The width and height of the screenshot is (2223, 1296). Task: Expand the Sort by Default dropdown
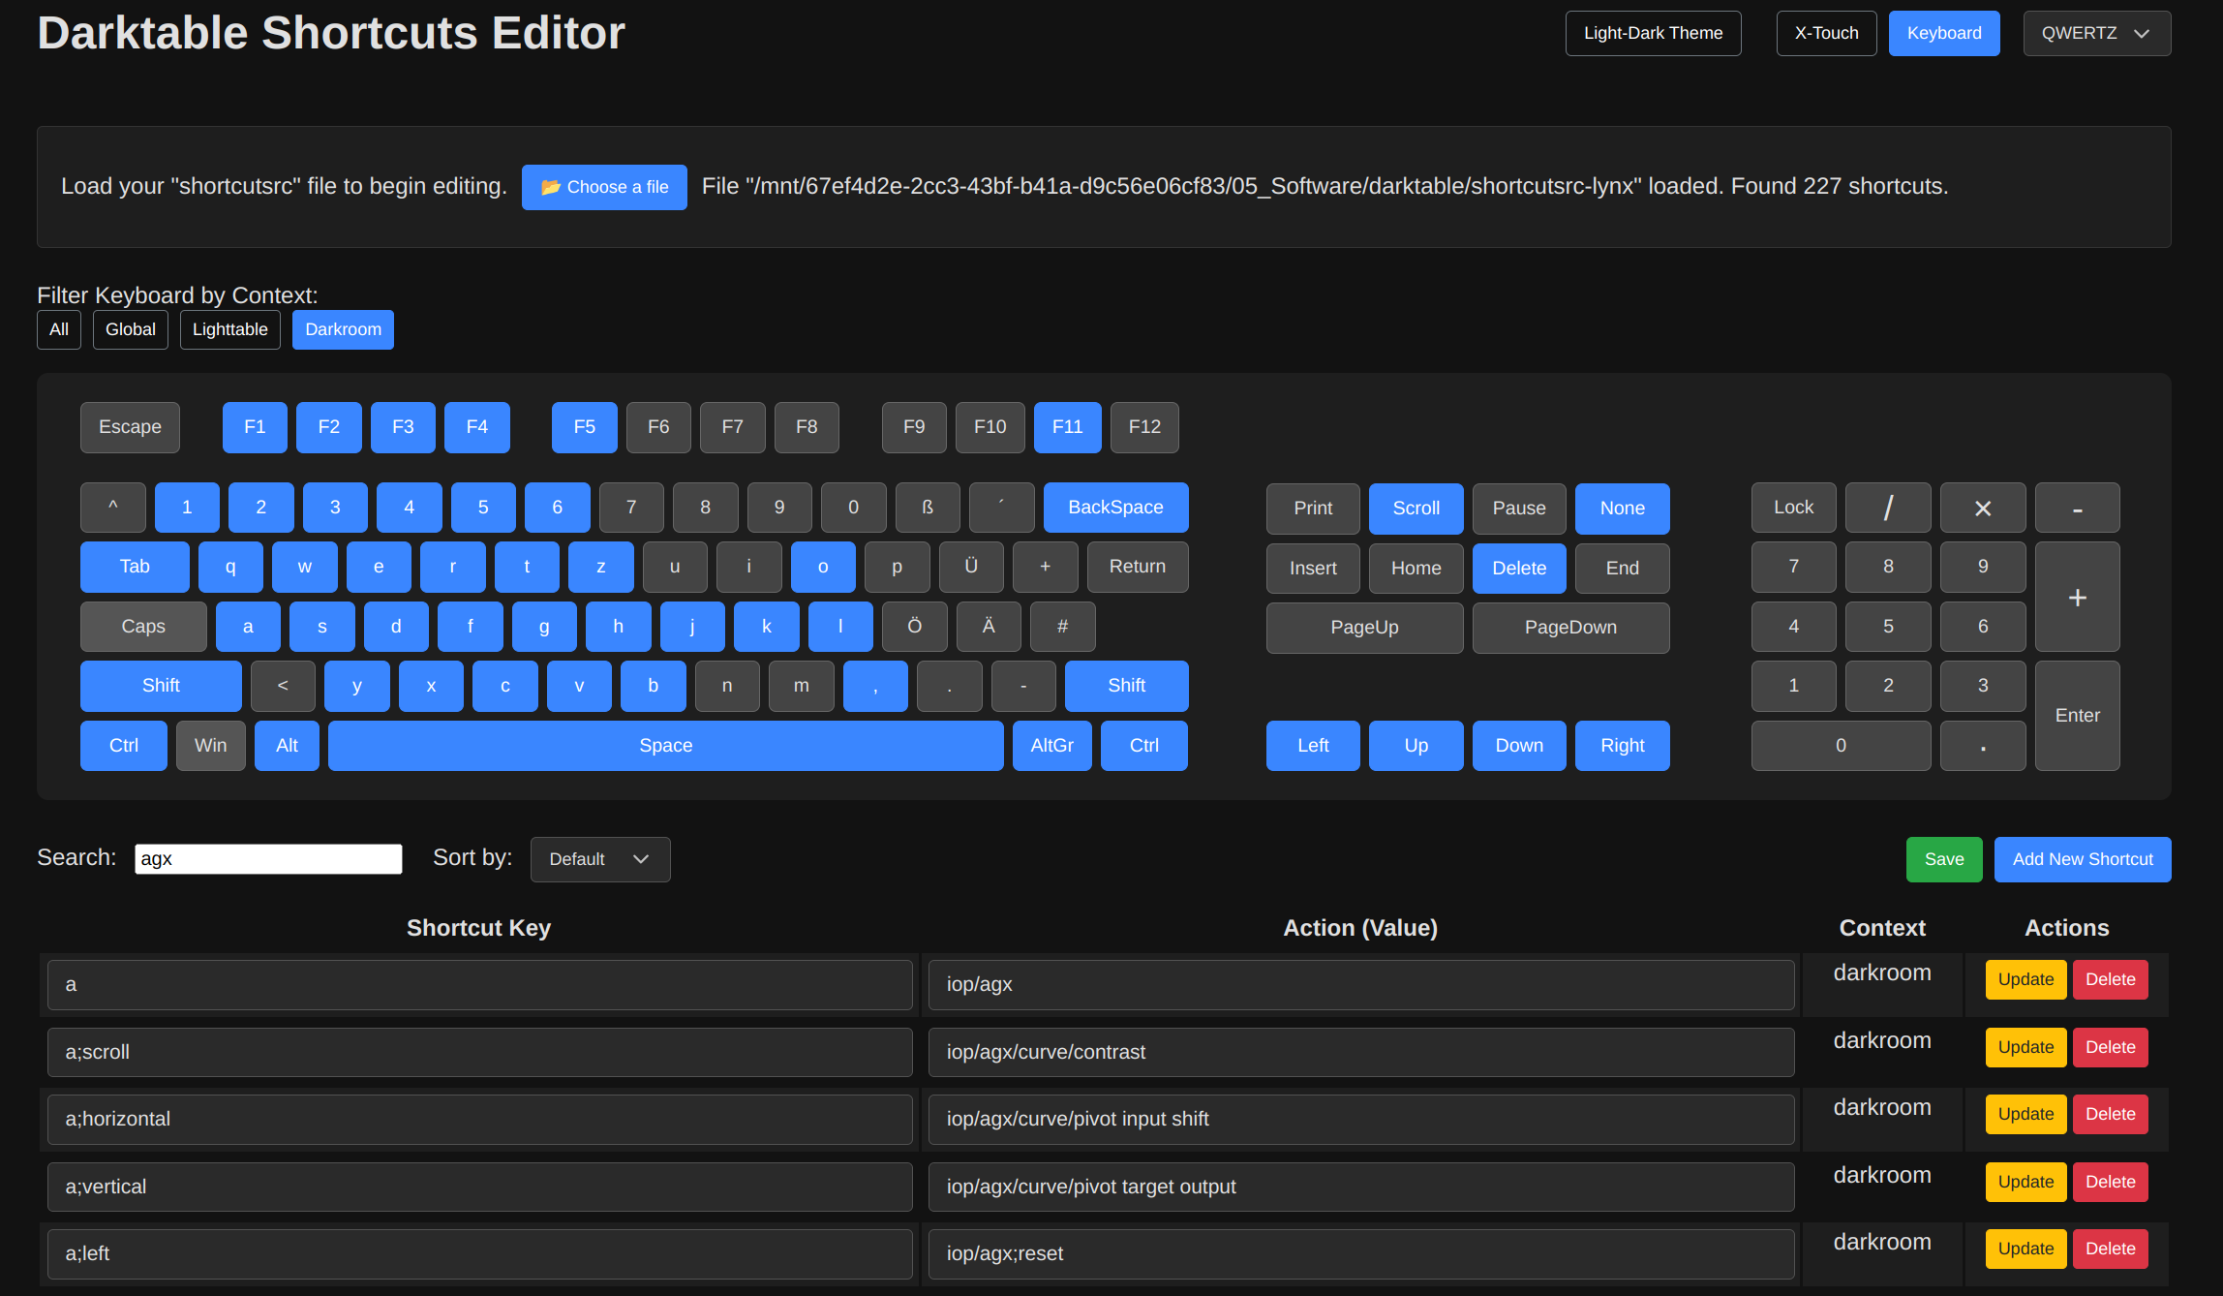tap(599, 859)
